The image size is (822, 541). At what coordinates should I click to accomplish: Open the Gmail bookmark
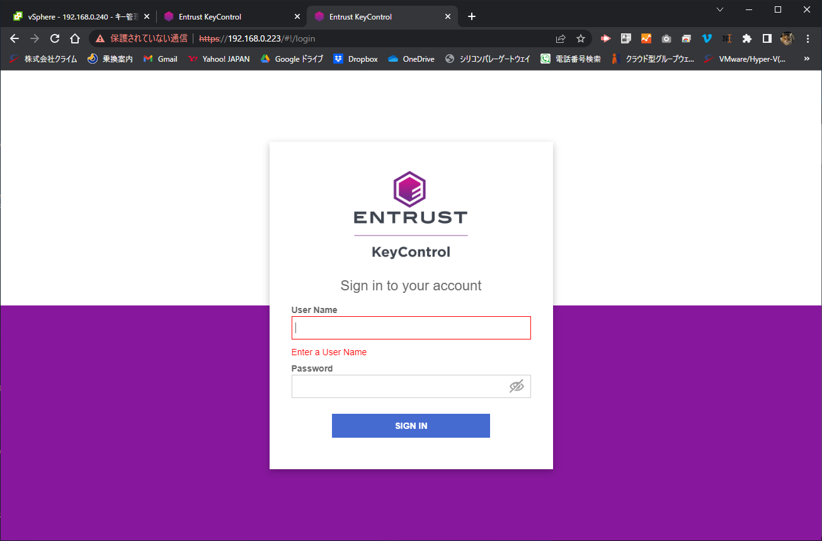[161, 59]
